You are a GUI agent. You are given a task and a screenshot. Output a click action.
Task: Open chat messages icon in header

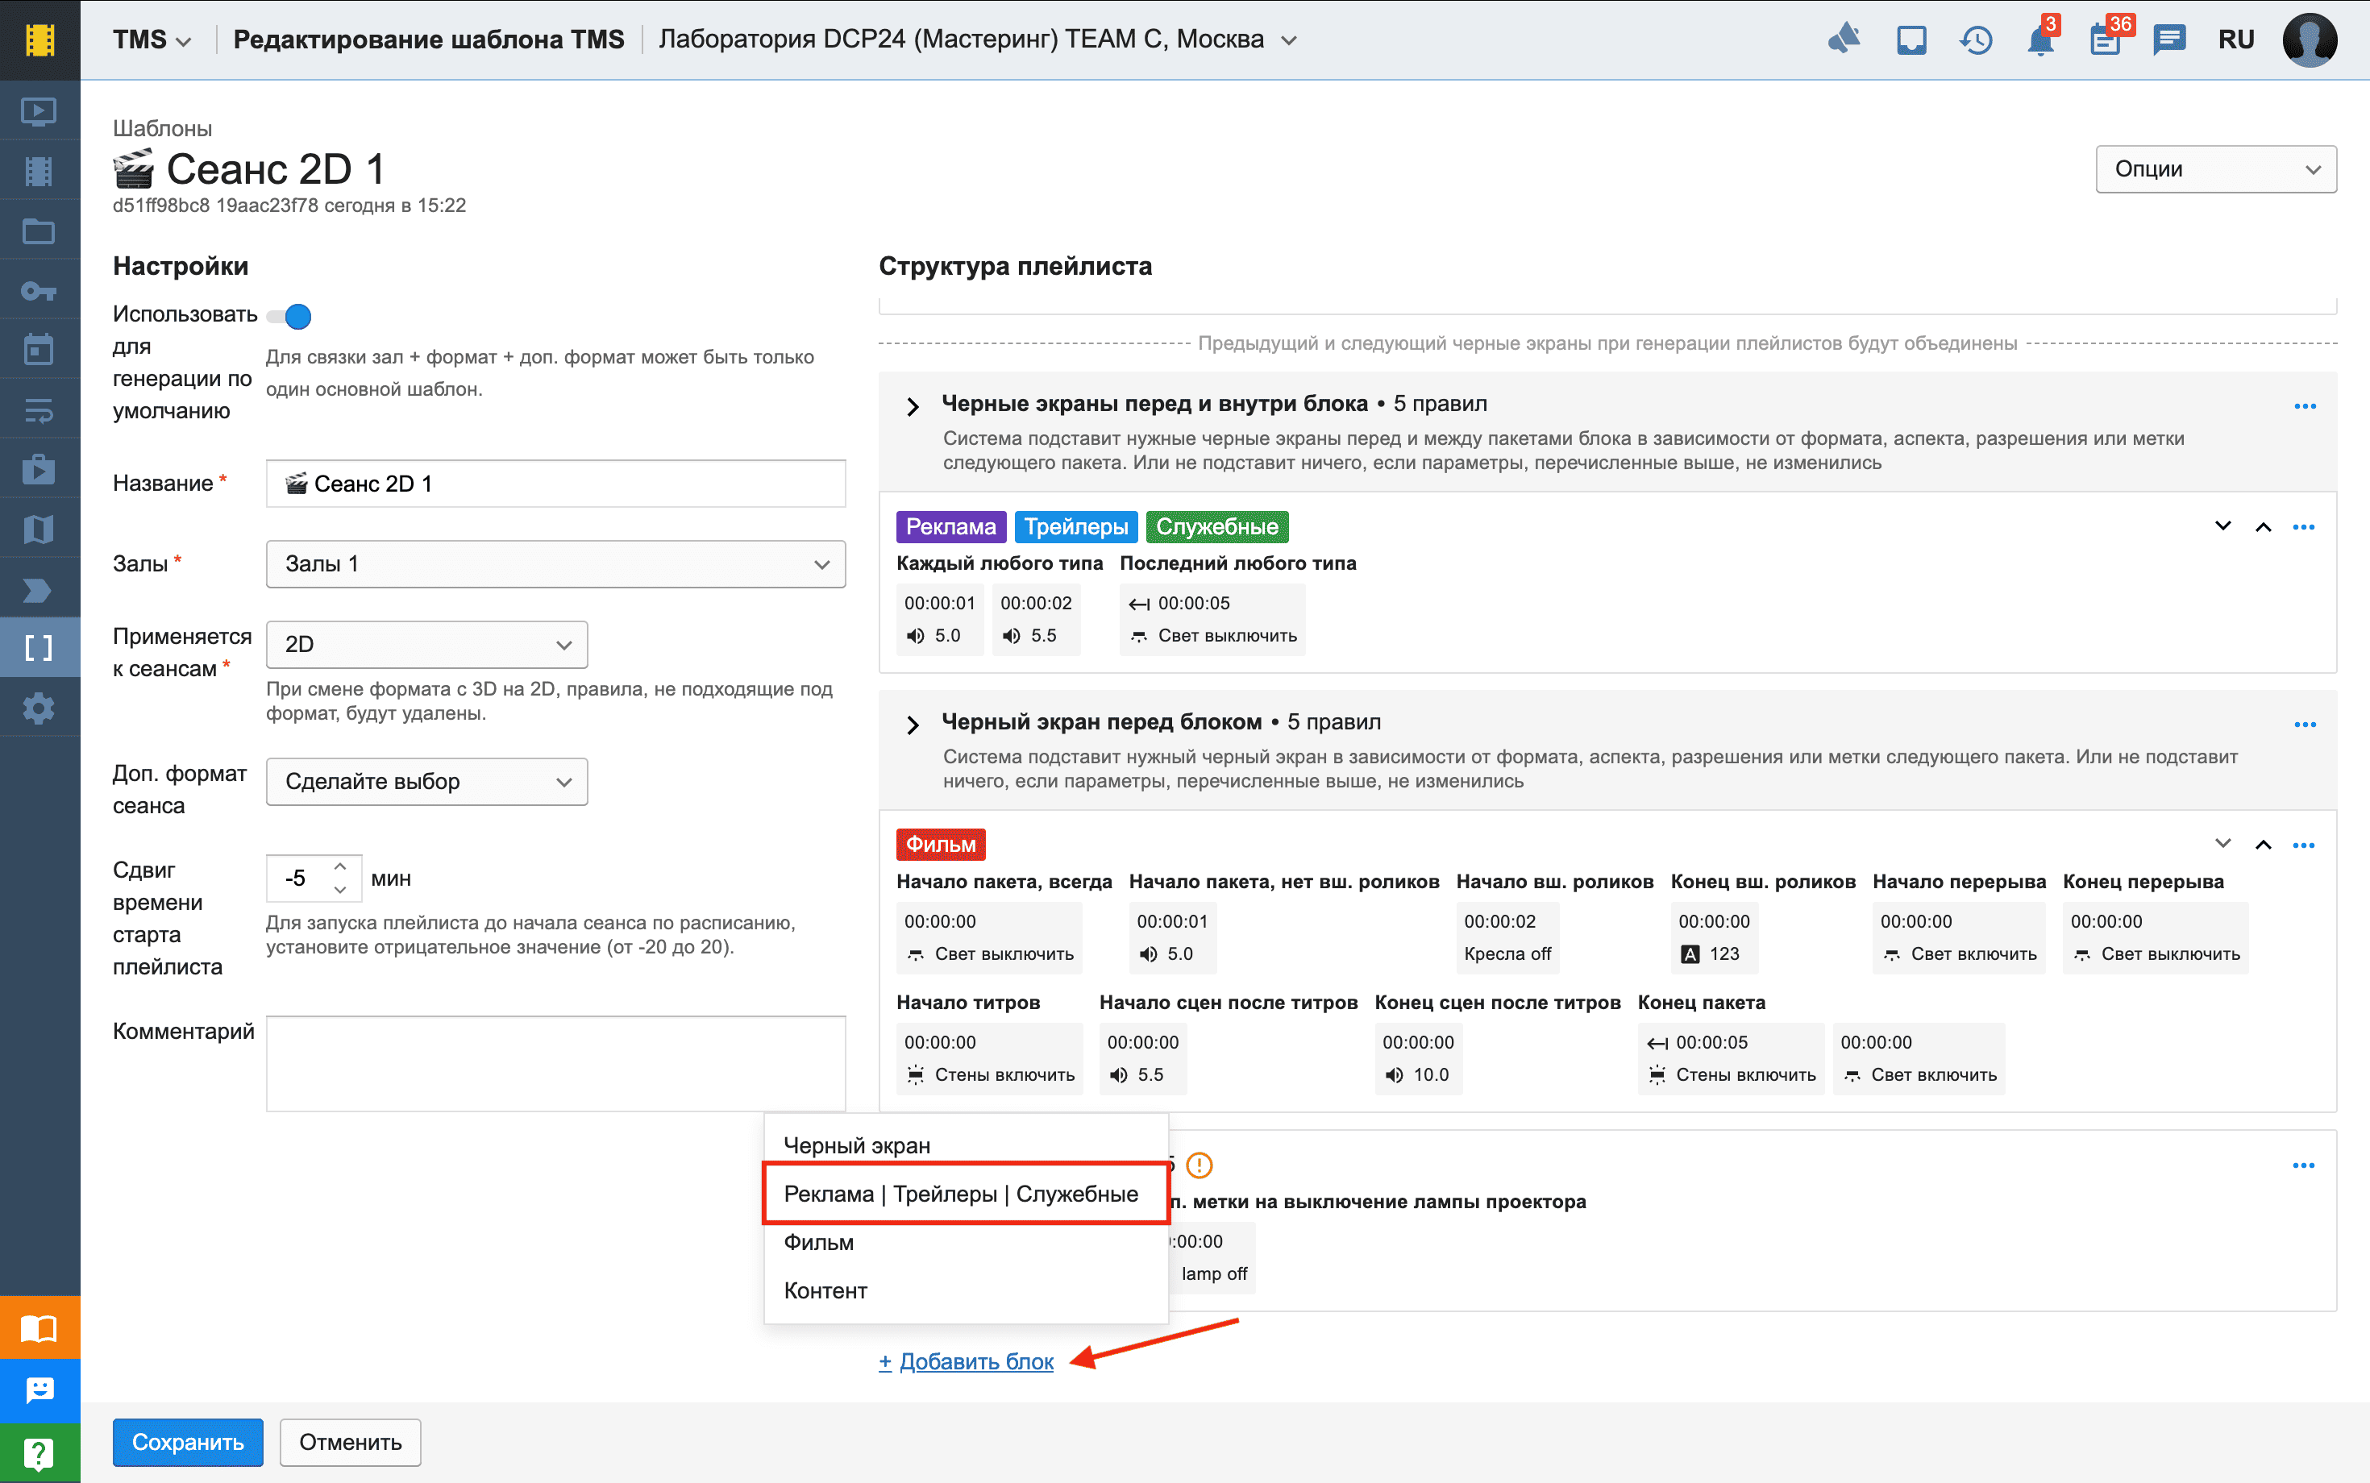click(2169, 40)
